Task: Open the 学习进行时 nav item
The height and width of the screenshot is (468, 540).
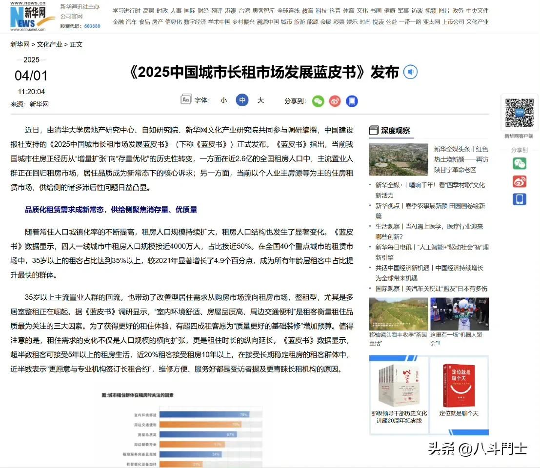Action: [x=127, y=11]
